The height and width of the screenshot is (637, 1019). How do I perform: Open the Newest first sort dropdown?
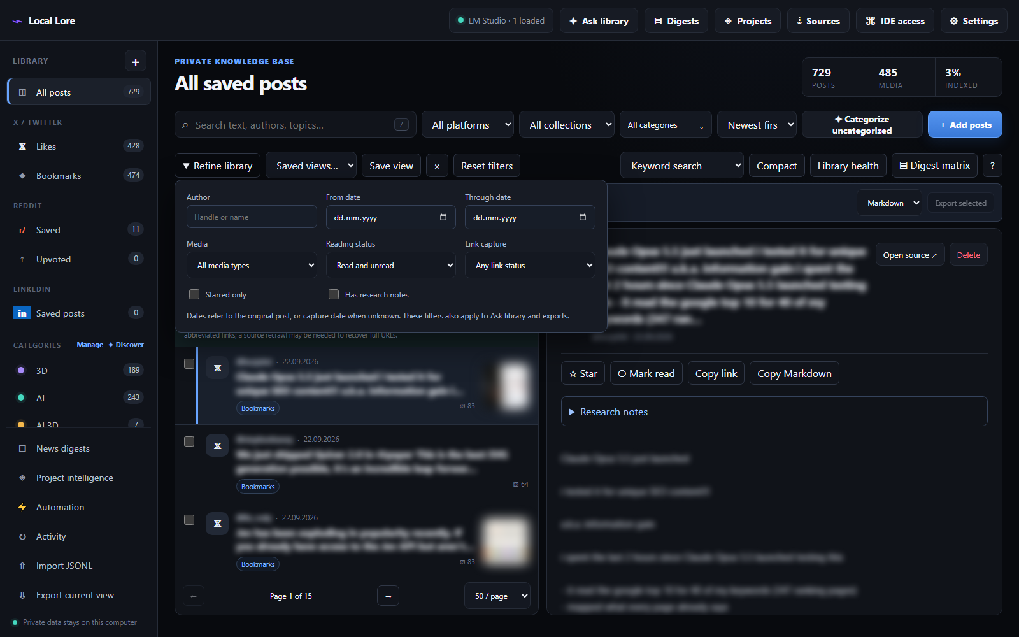coord(757,125)
